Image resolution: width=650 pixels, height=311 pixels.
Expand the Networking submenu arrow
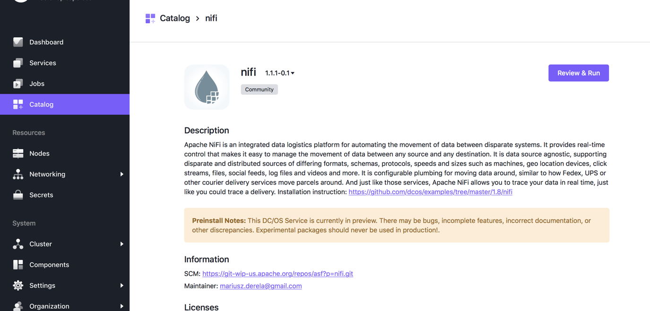pos(121,174)
